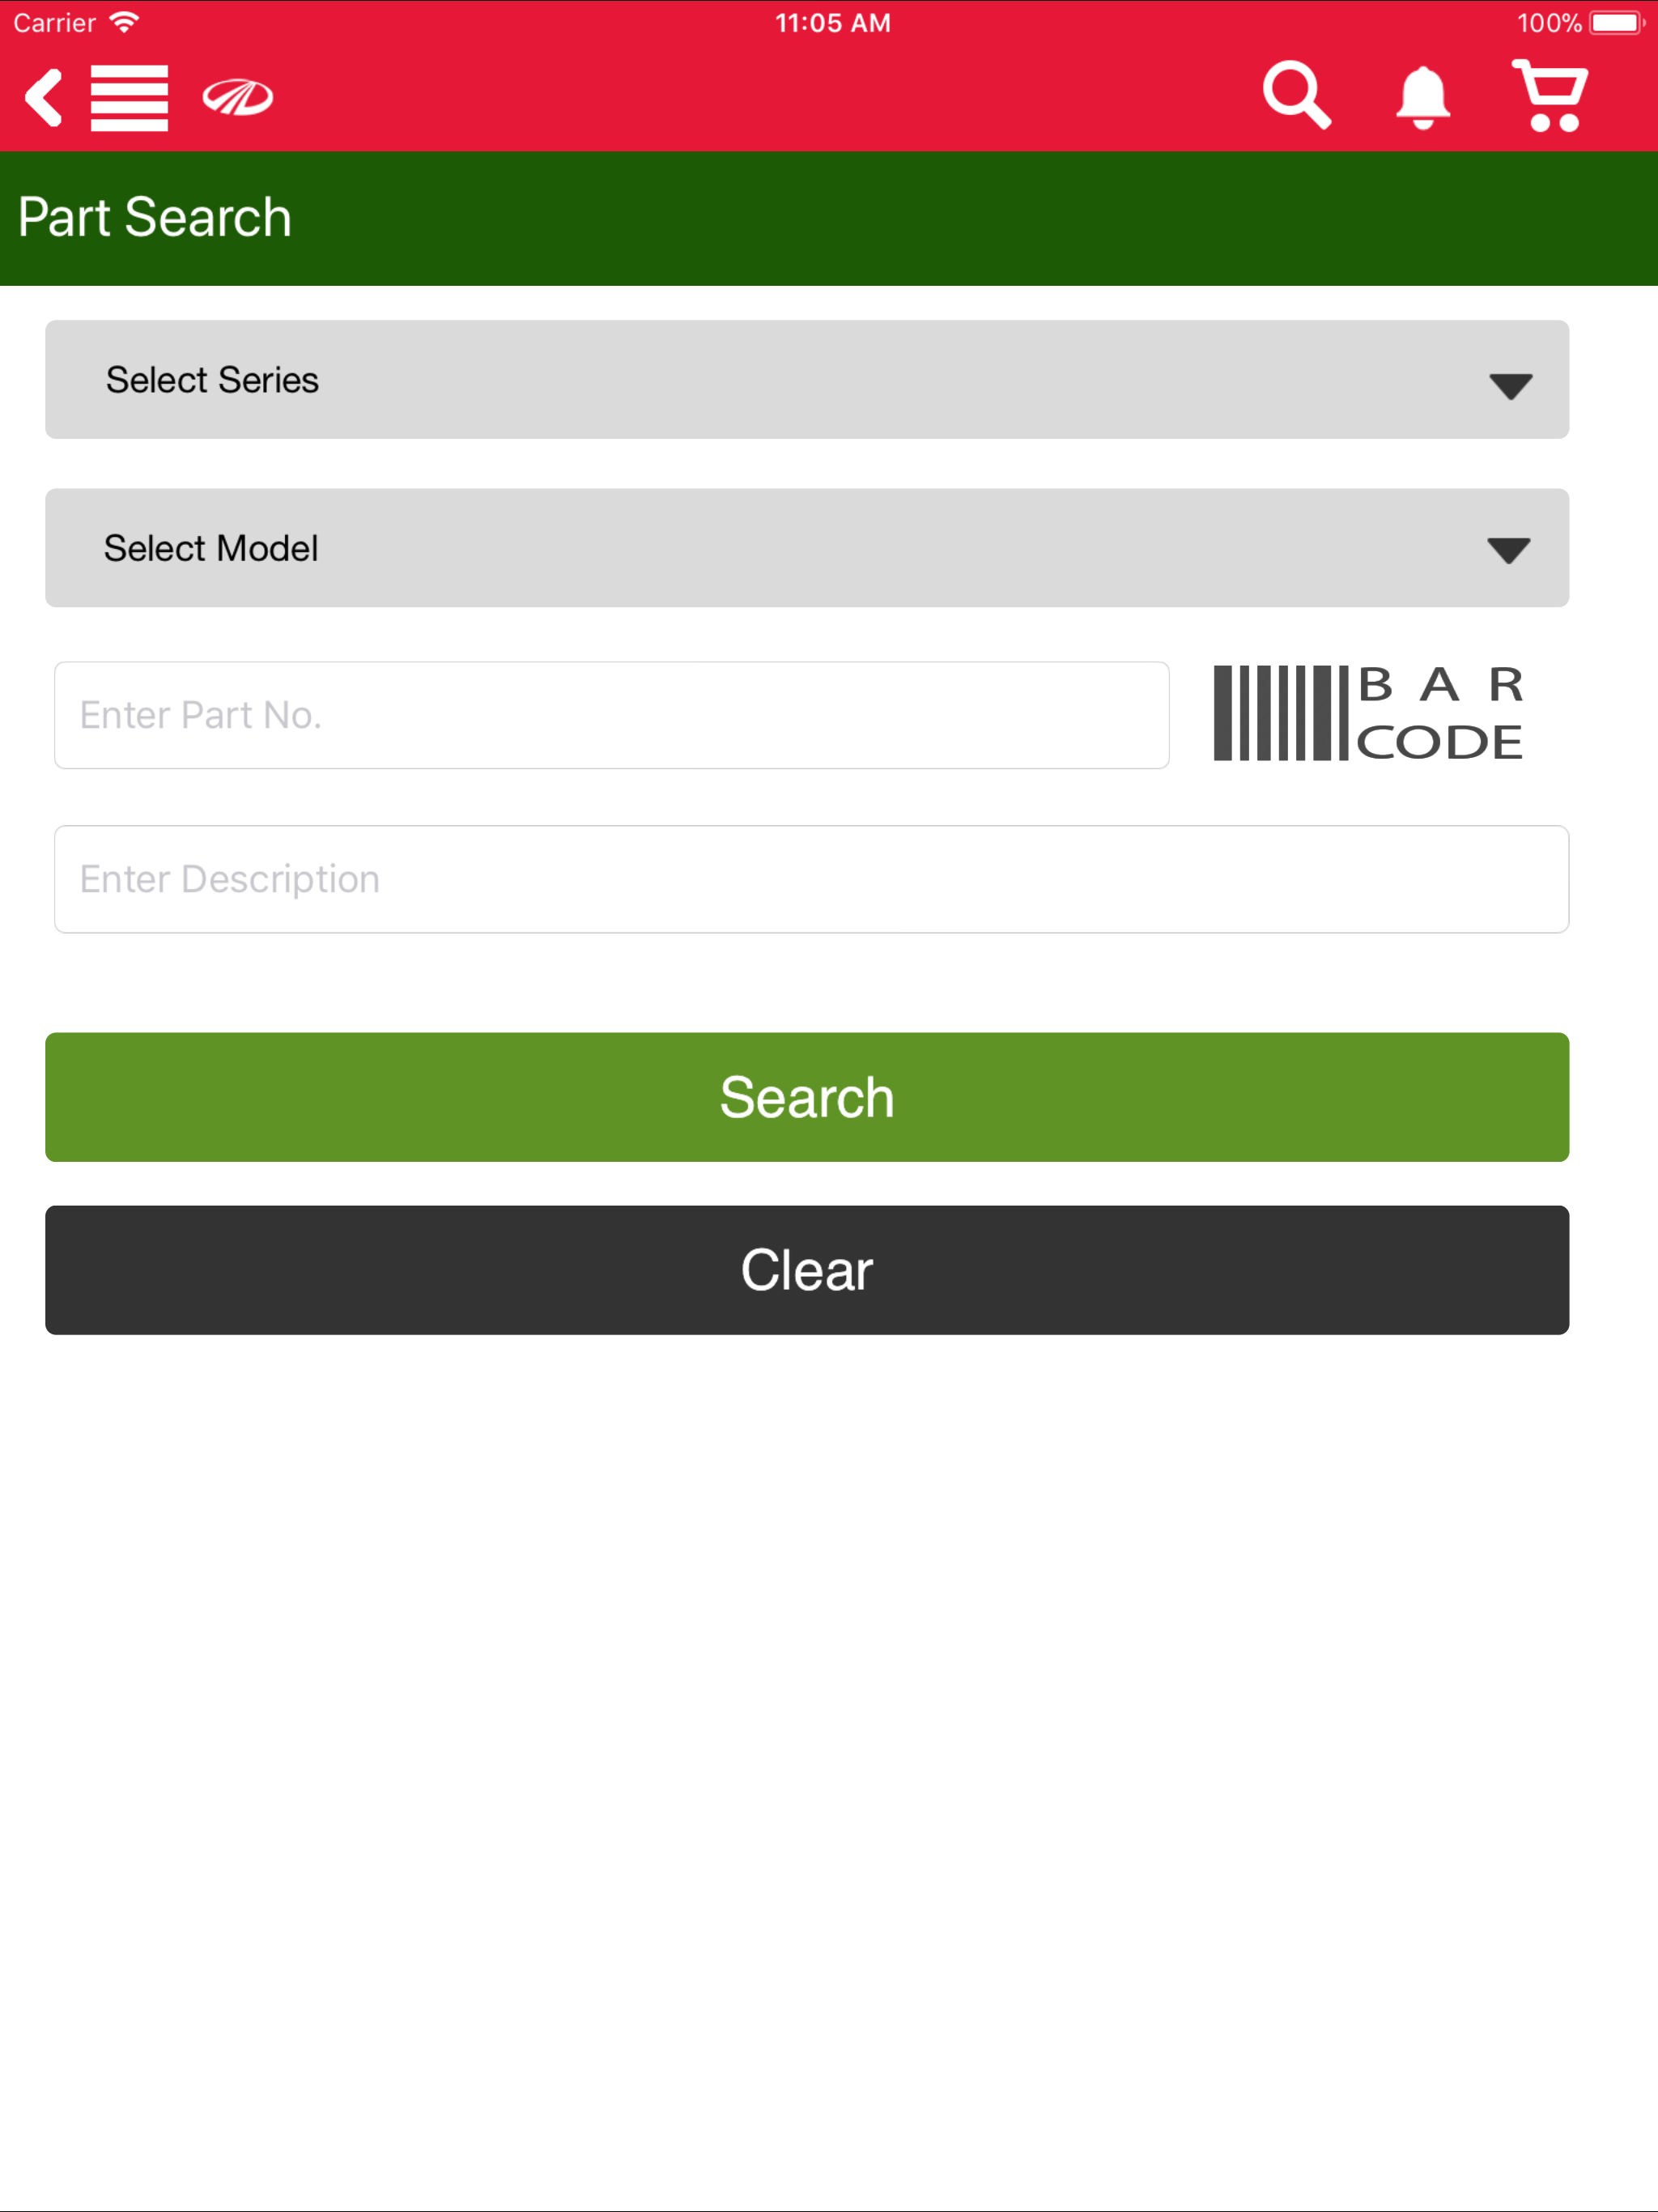The image size is (1658, 2212).
Task: Focus the Enter Description field
Action: [811, 879]
